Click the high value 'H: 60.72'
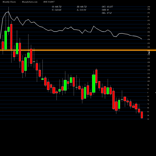This screenshot has width=156, height=156. click(x=82, y=7)
